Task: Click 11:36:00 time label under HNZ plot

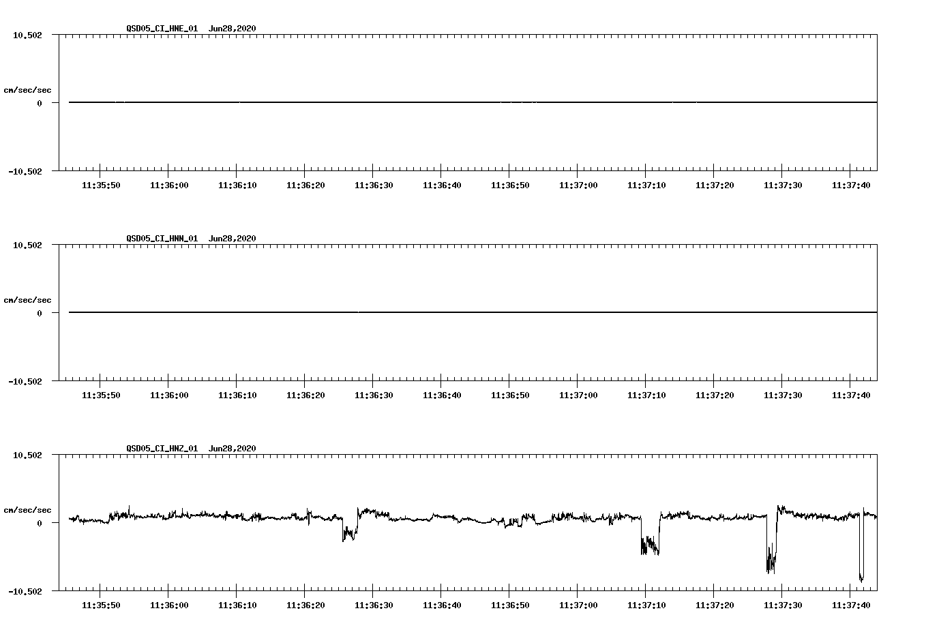Action: (169, 605)
